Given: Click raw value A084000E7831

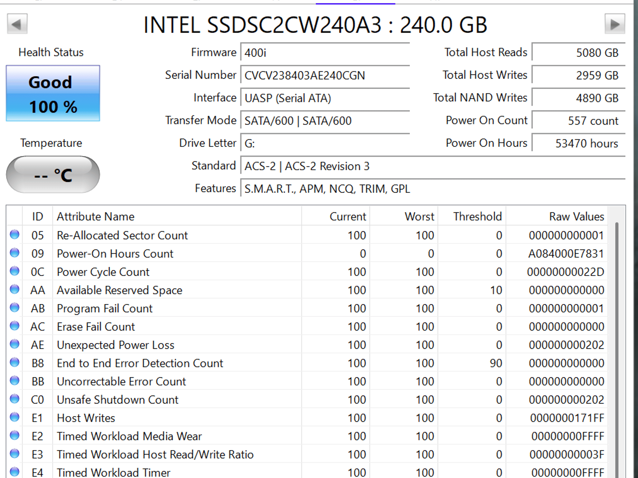Looking at the screenshot, I should 566,254.
